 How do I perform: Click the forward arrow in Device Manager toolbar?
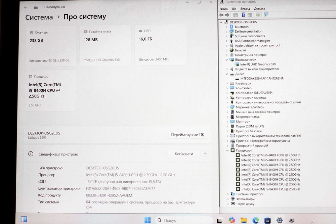[227, 15]
